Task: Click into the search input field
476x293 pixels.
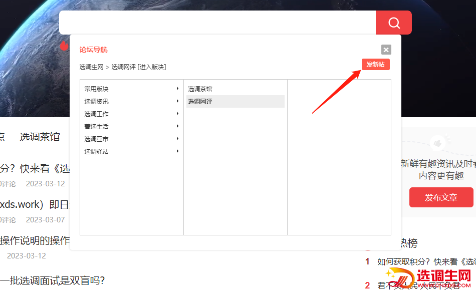Action: [x=217, y=23]
